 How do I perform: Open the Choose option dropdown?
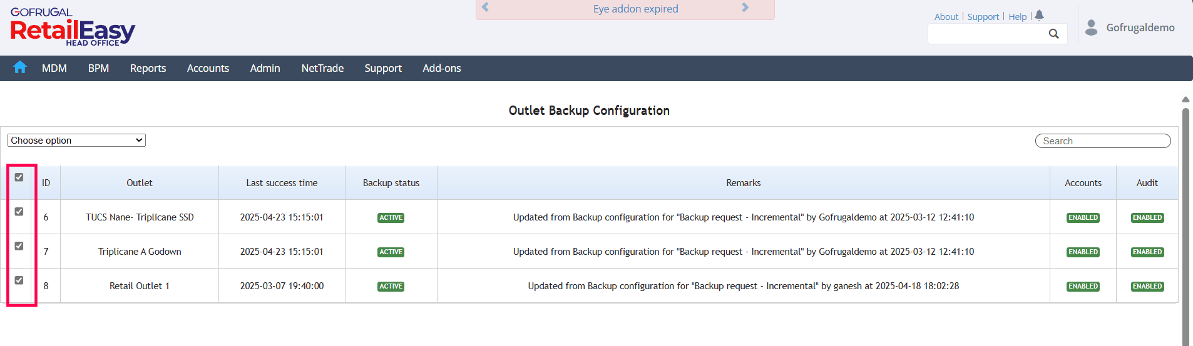(76, 141)
